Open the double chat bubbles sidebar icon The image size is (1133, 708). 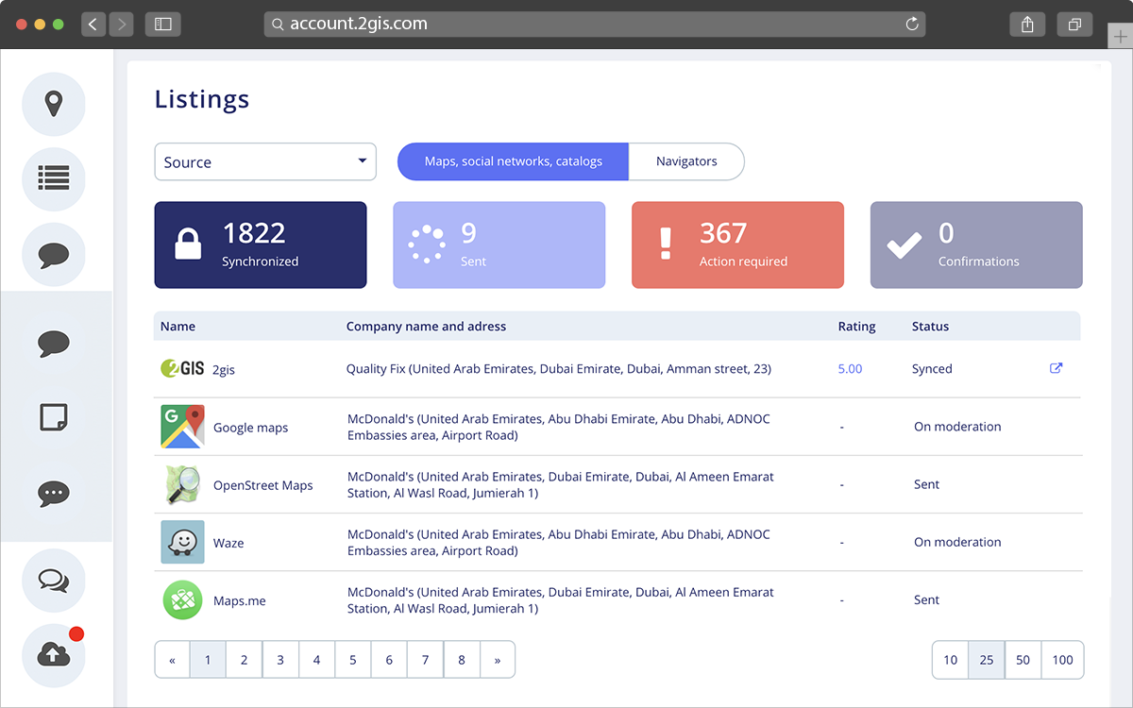tap(54, 581)
